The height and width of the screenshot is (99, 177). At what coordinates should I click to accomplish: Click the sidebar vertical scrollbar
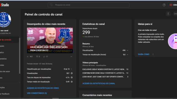point(20,56)
